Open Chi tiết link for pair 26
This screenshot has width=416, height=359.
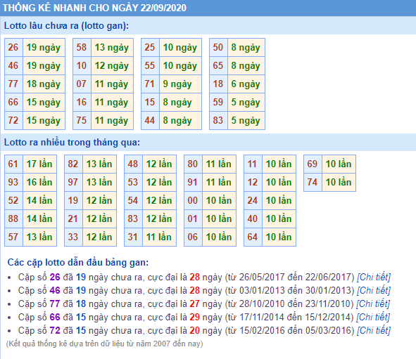pos(374,278)
